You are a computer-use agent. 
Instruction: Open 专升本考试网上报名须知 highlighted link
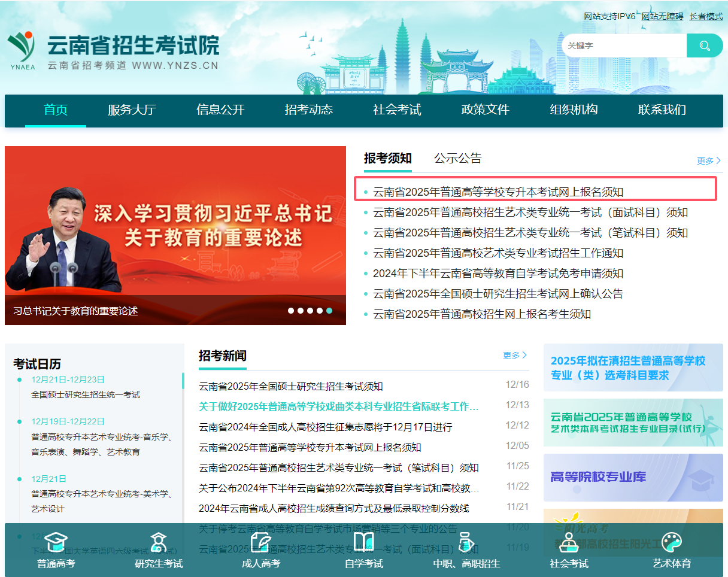click(498, 192)
